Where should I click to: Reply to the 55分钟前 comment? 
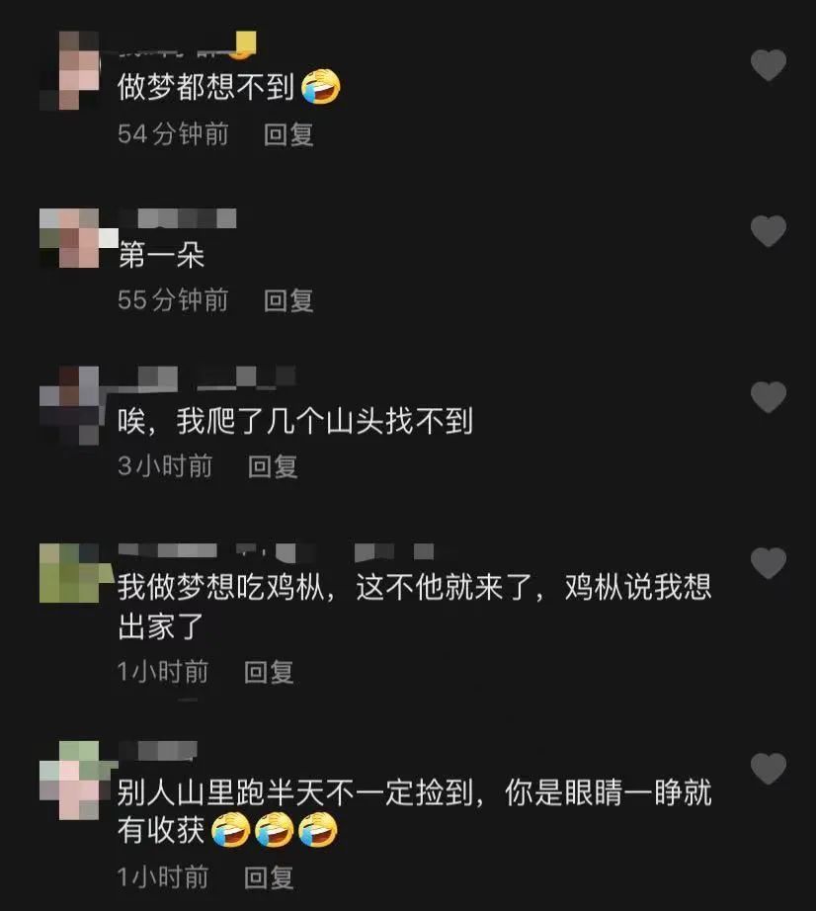coord(288,300)
